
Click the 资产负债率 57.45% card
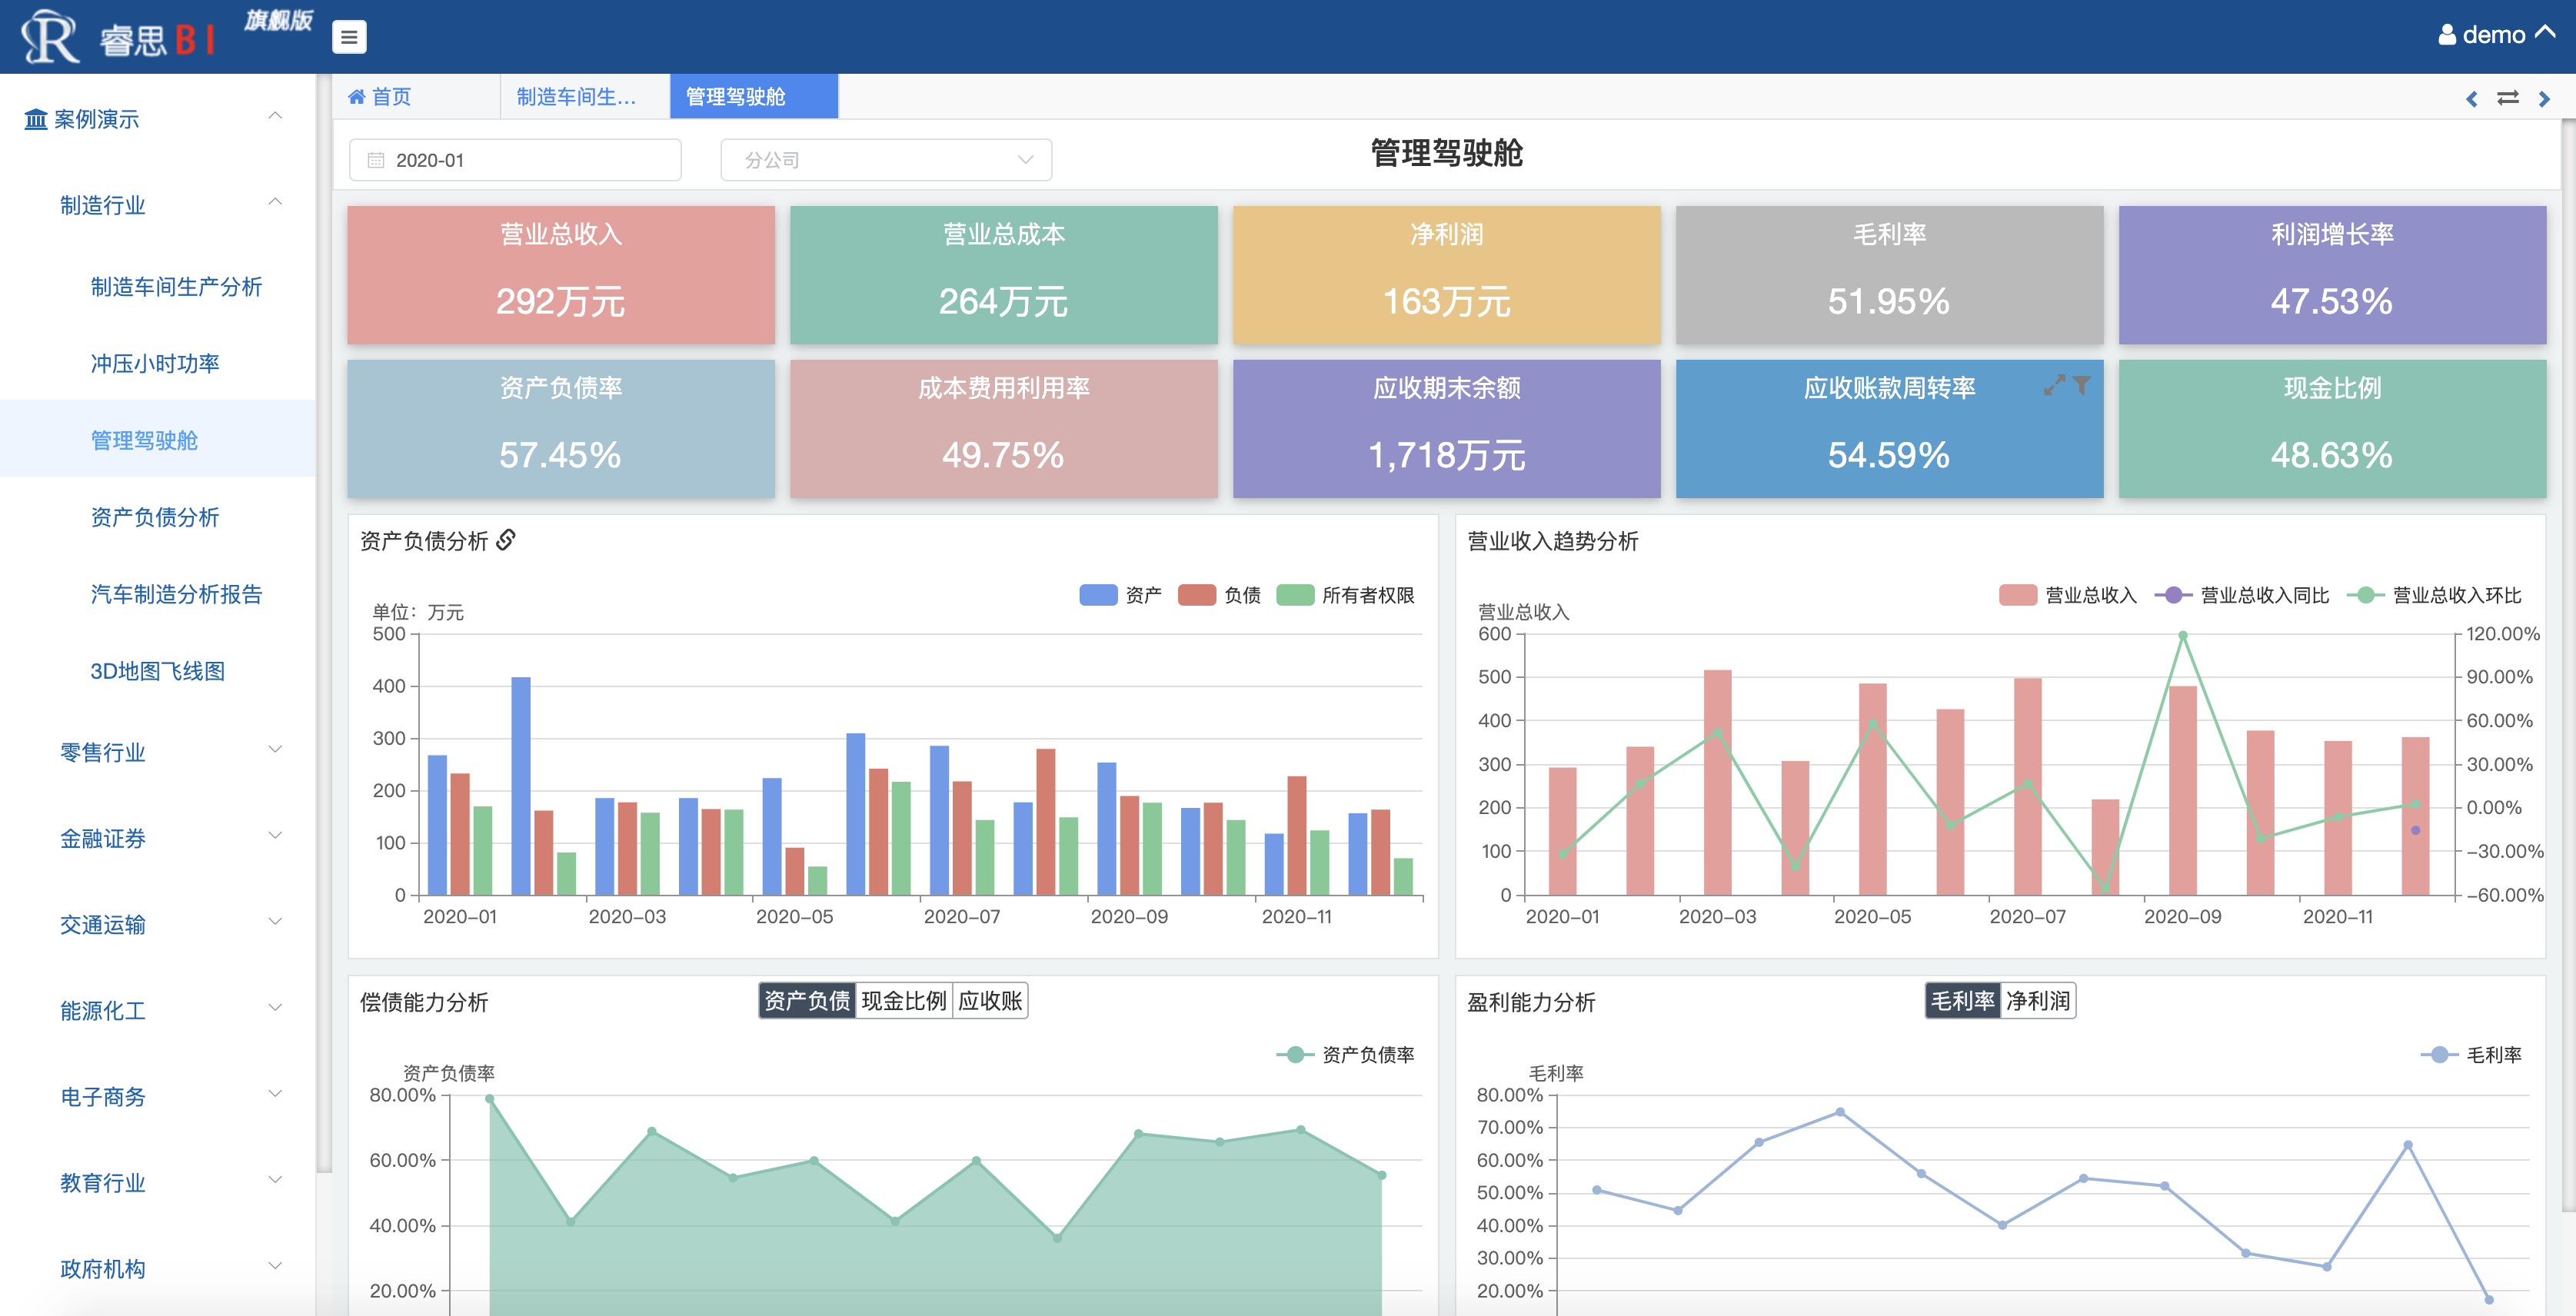pyautogui.click(x=561, y=429)
